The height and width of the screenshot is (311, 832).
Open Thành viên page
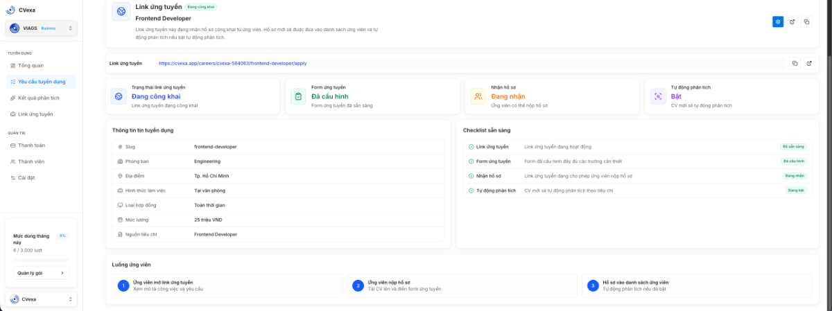pyautogui.click(x=41, y=161)
